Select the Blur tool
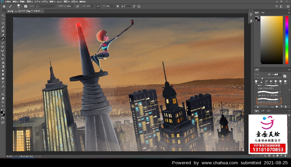The width and height of the screenshot is (291, 167). [3, 71]
